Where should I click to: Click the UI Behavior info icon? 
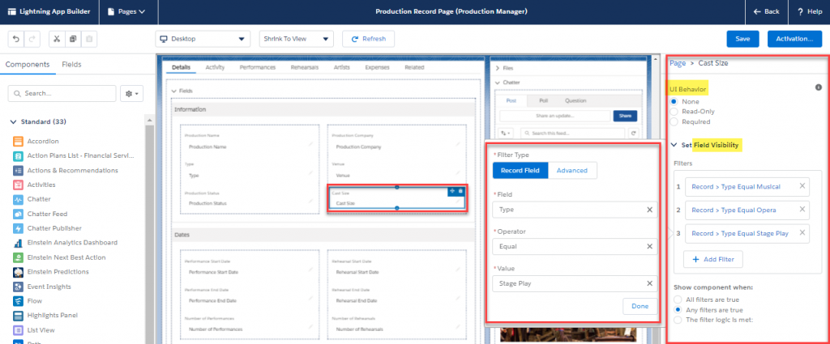click(x=818, y=87)
